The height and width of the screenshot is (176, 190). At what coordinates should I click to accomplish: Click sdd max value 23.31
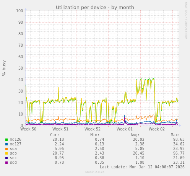(179, 163)
